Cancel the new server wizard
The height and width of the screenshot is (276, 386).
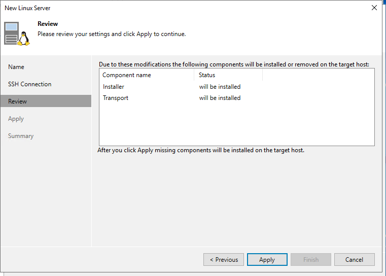[x=354, y=260]
